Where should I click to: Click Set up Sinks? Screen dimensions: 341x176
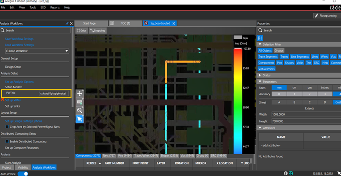(12, 106)
